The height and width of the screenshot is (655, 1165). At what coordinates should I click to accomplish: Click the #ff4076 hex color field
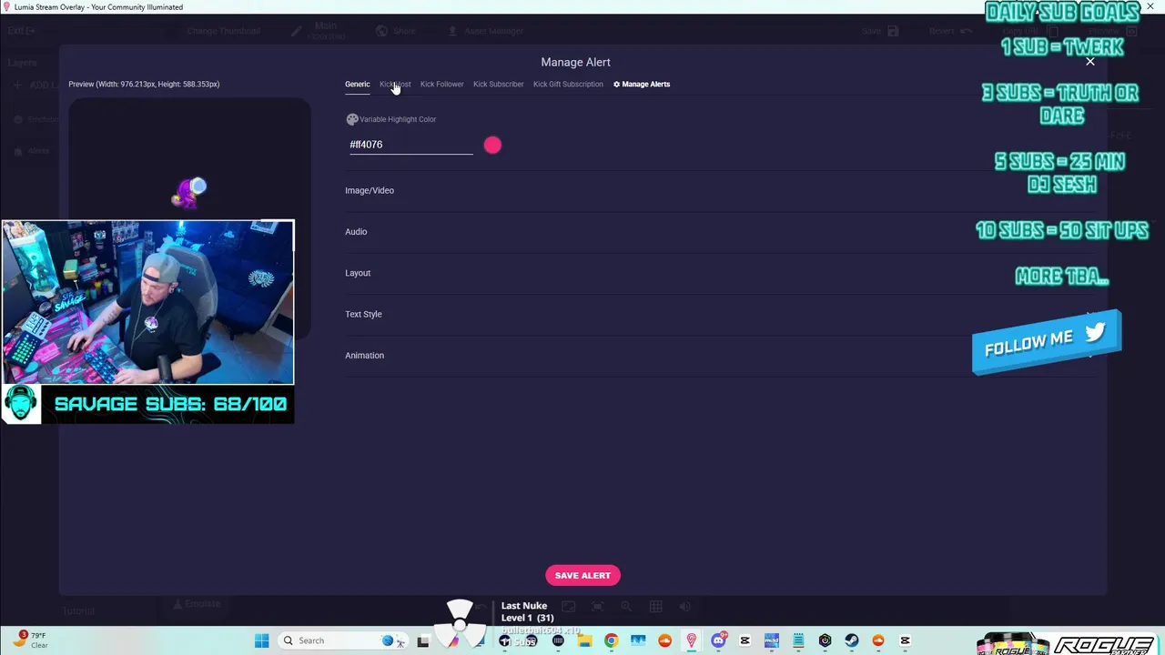(x=410, y=145)
